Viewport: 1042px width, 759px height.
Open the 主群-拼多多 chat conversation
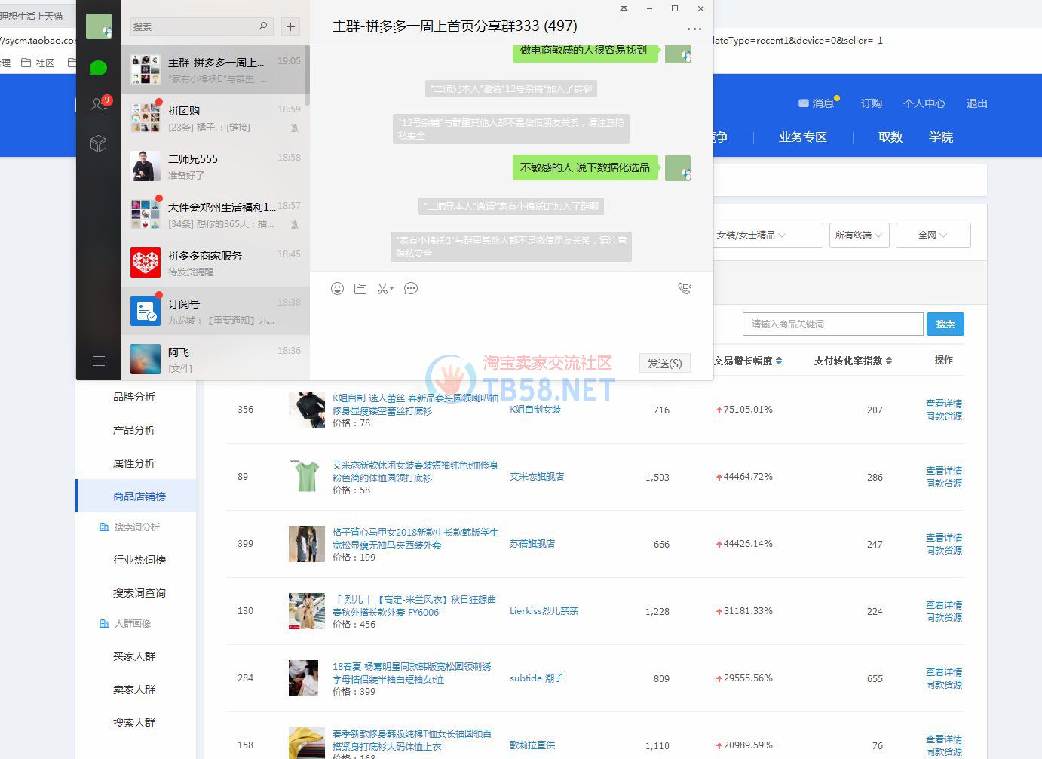(216, 69)
